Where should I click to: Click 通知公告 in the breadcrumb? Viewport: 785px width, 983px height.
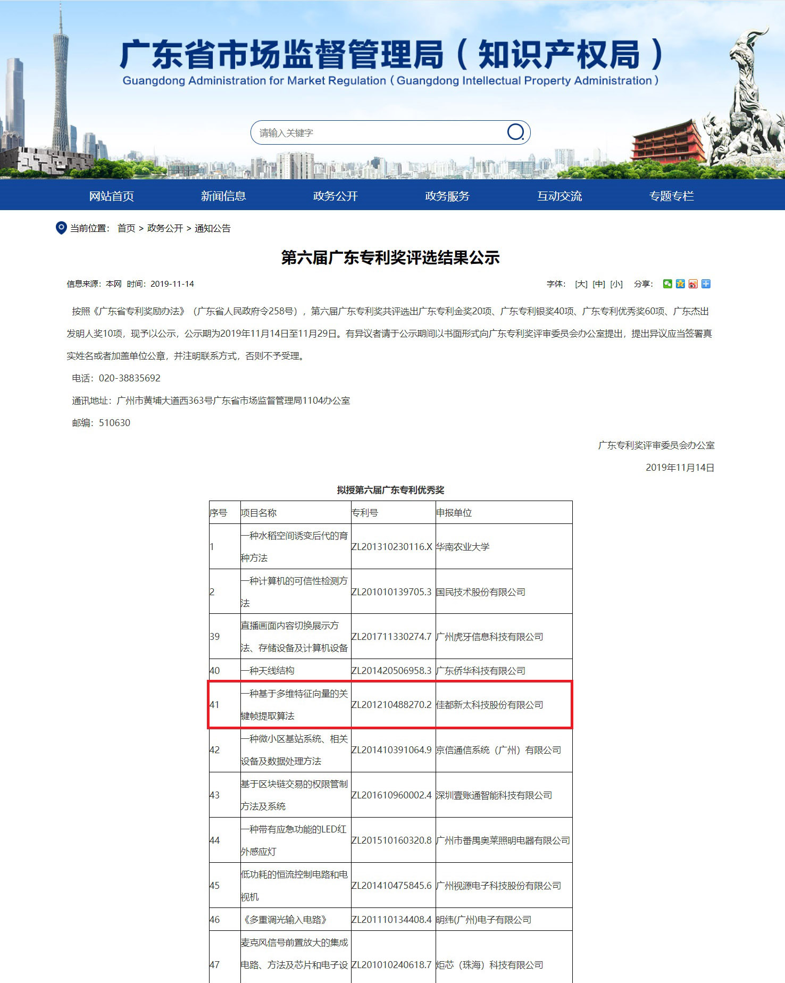[x=213, y=228]
